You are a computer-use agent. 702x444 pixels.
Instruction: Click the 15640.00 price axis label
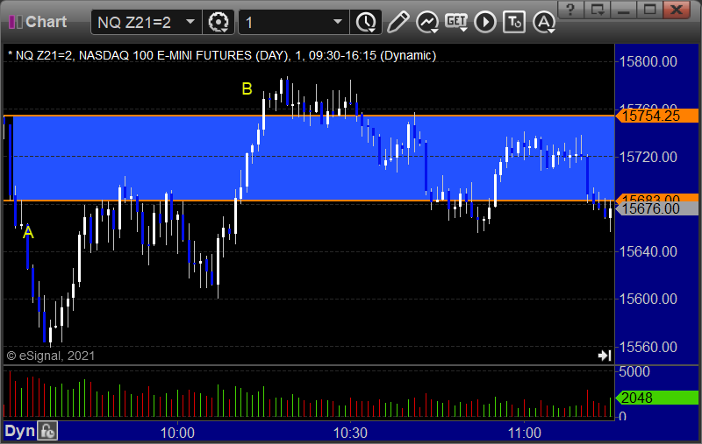[x=648, y=251]
